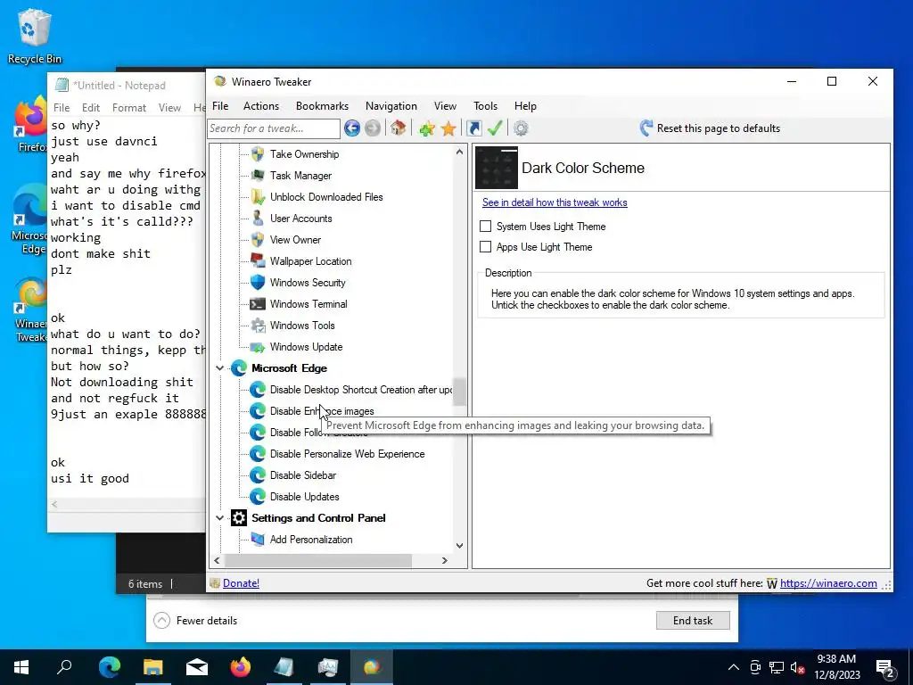Open the Actions menu
This screenshot has height=685, width=913.
(261, 106)
